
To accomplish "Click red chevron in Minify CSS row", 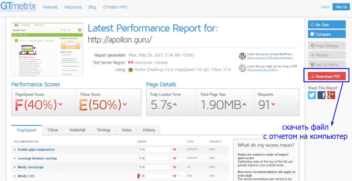I will click(175, 176).
